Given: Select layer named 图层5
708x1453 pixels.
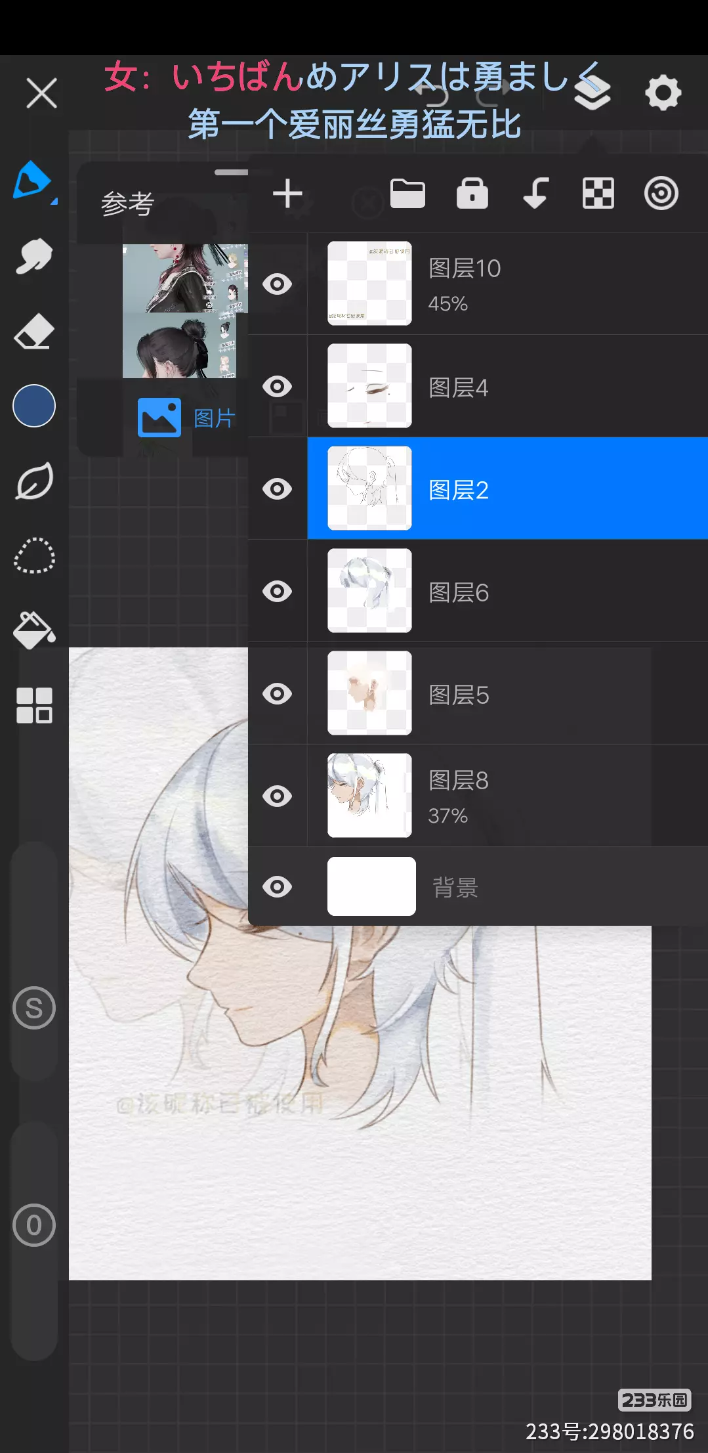Looking at the screenshot, I should 459,695.
